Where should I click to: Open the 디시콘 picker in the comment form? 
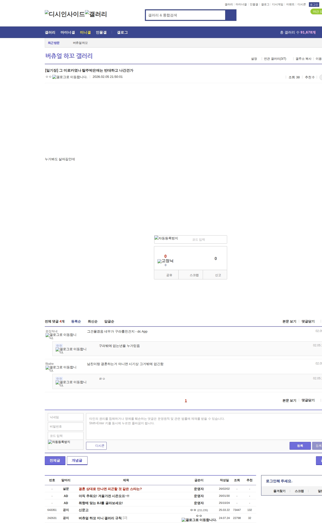pyautogui.click(x=96, y=446)
